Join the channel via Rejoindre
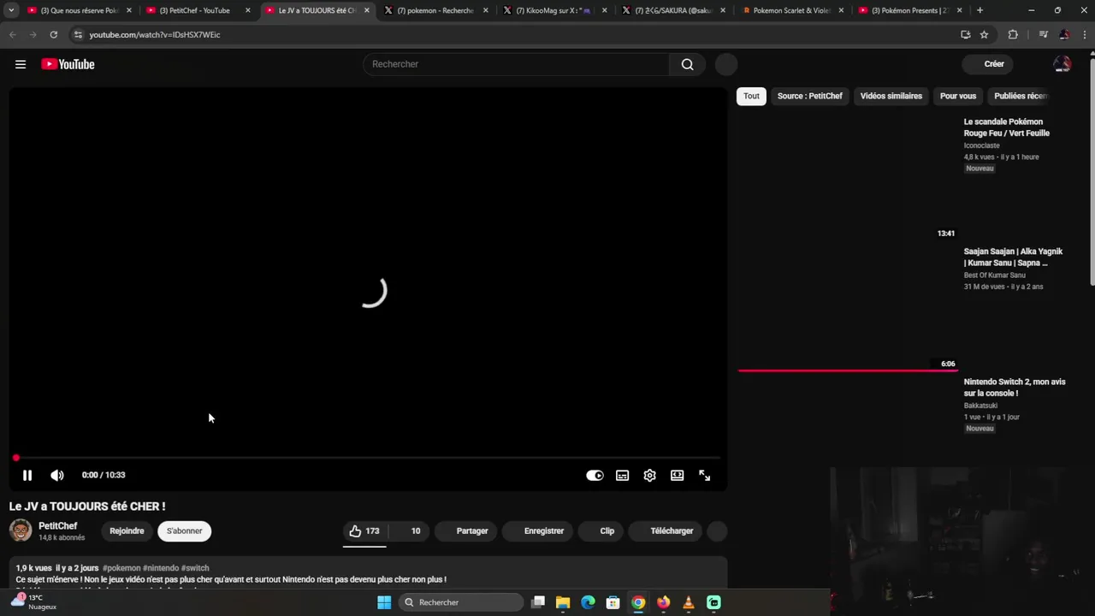 (127, 531)
